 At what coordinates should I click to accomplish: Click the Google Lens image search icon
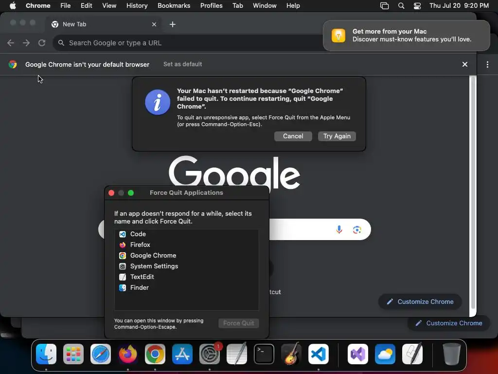tap(357, 230)
